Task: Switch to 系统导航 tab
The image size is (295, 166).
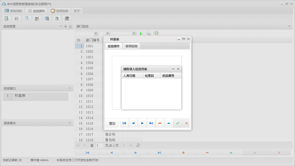Action: (13, 11)
